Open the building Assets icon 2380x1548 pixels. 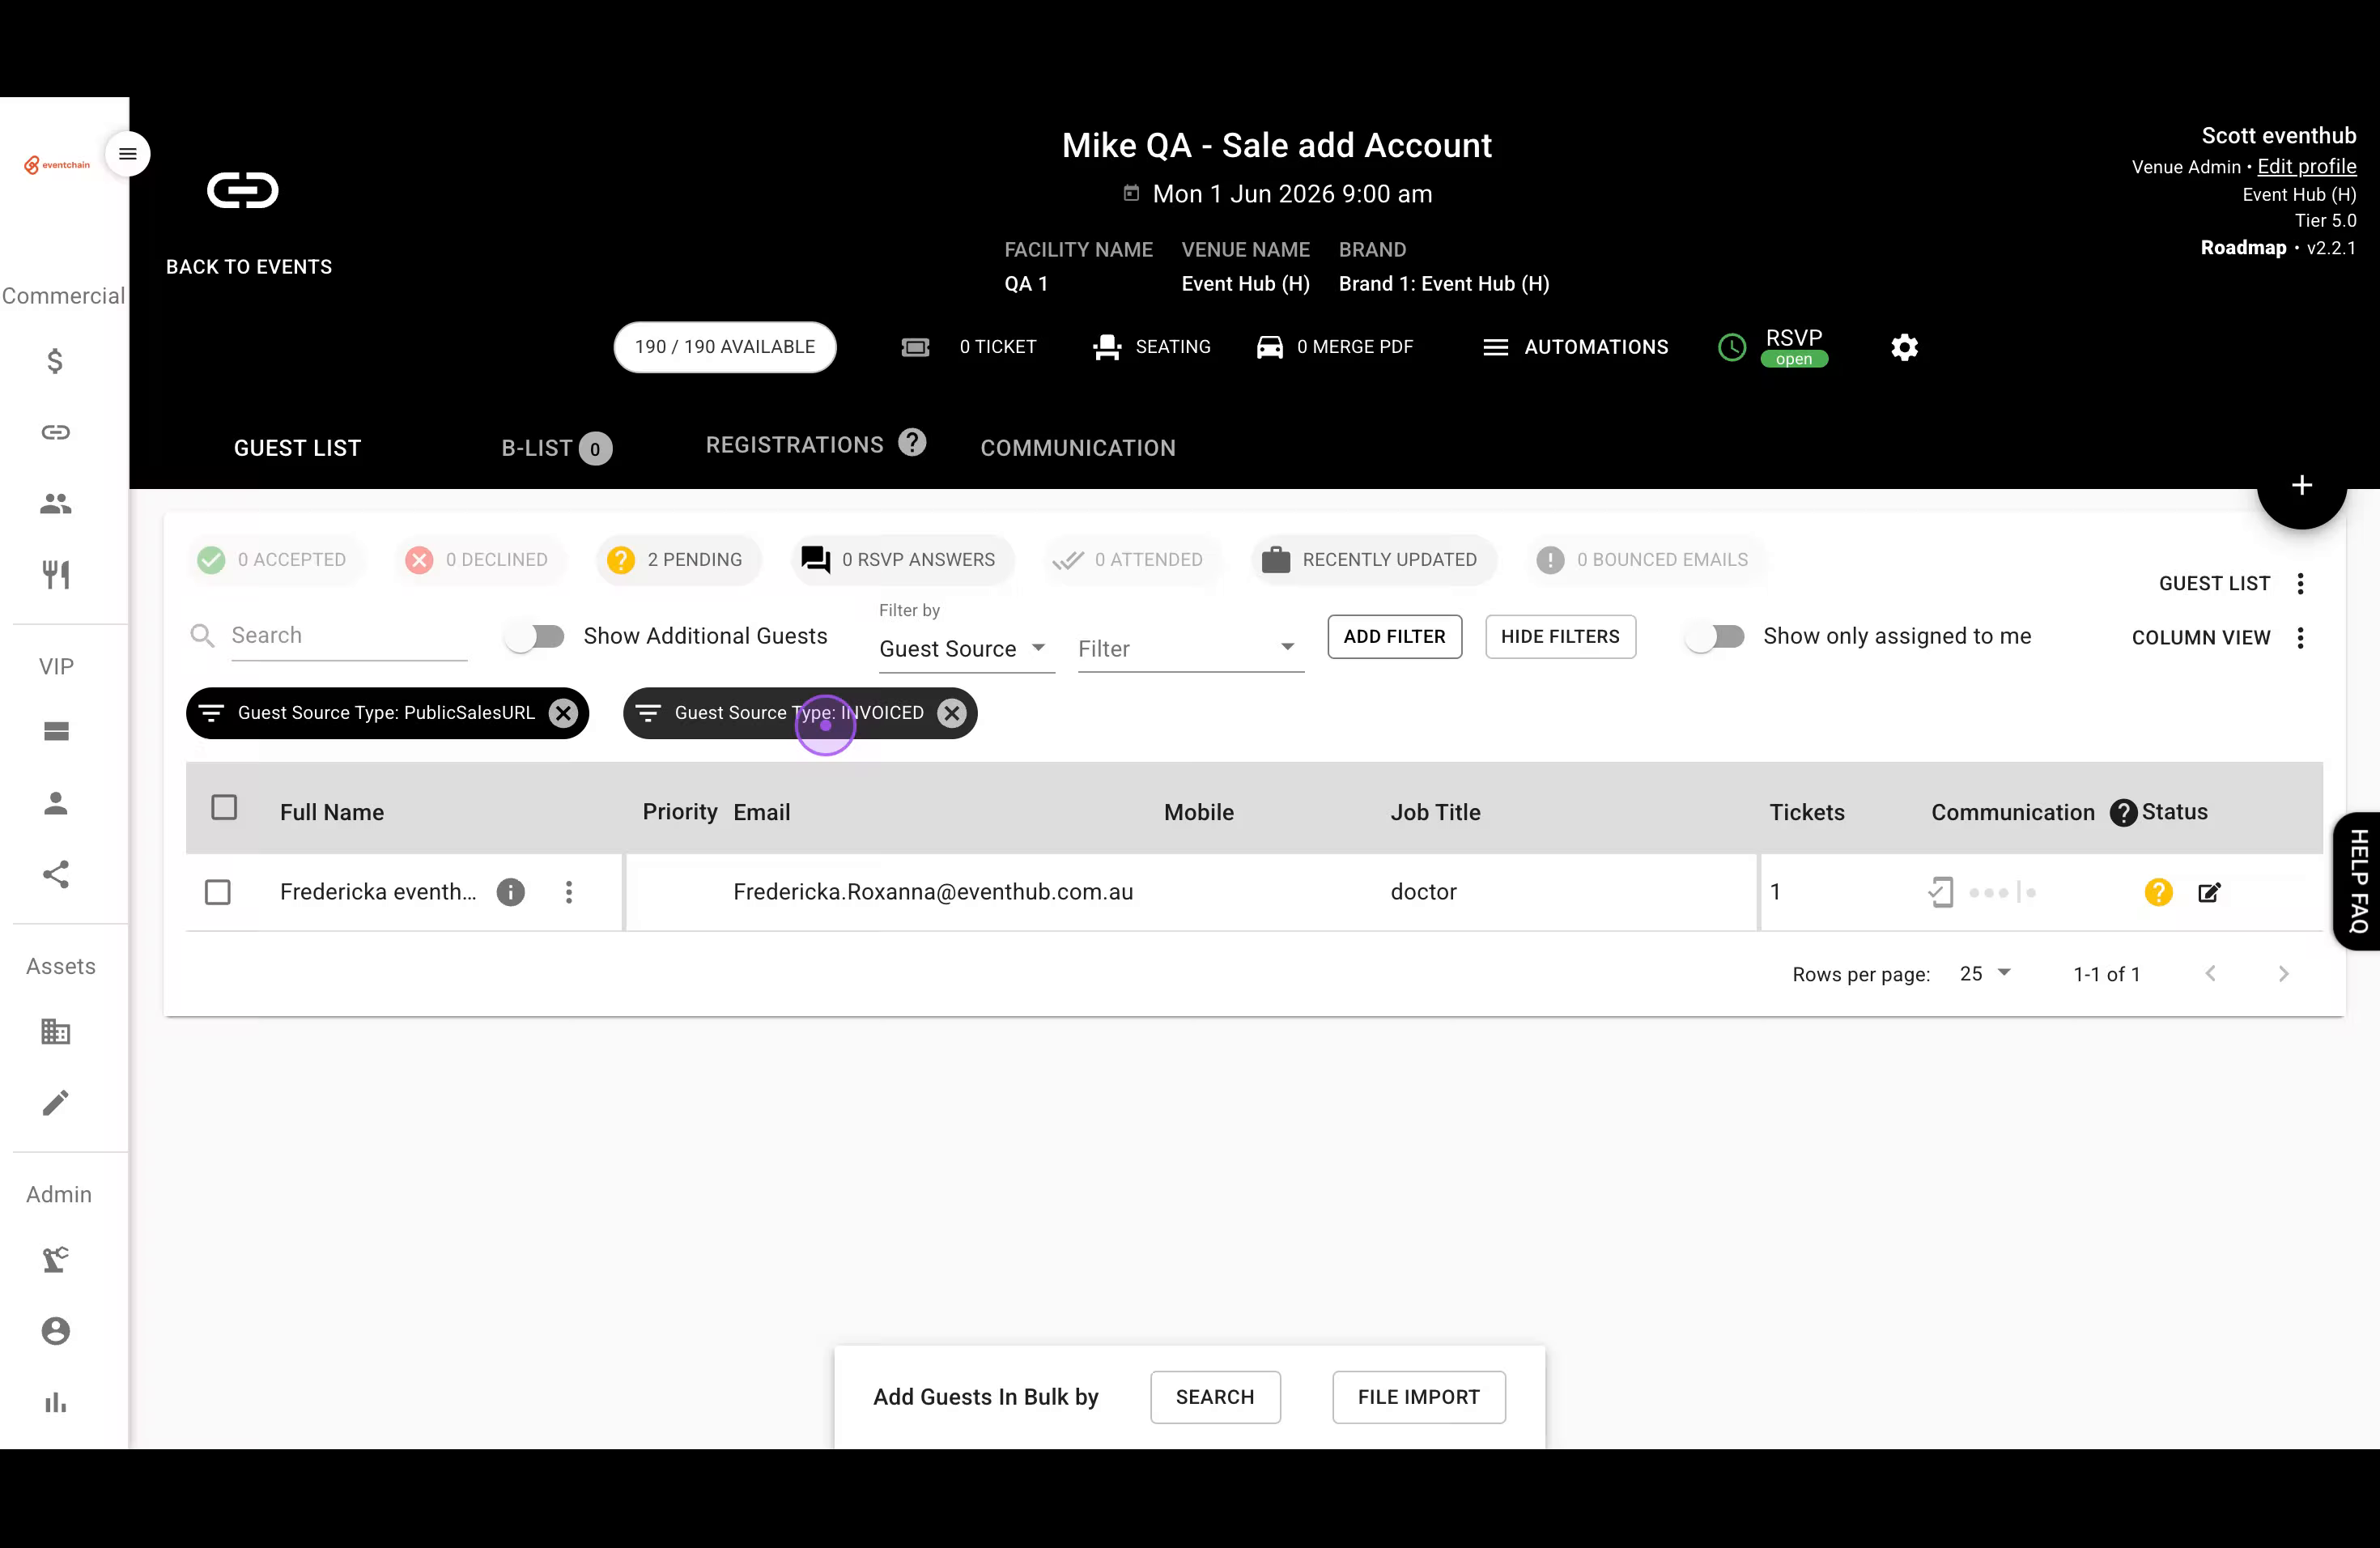pyautogui.click(x=56, y=1031)
